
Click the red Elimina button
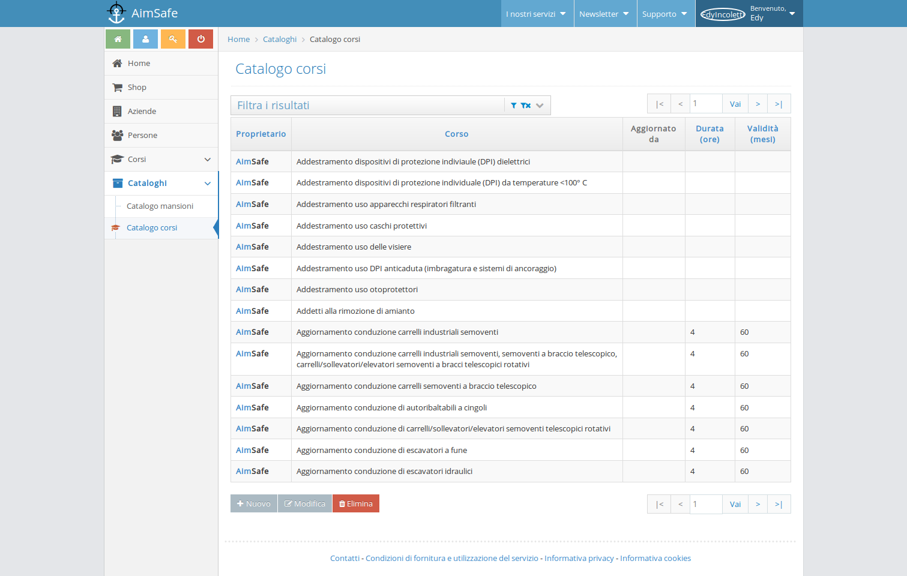tap(356, 503)
